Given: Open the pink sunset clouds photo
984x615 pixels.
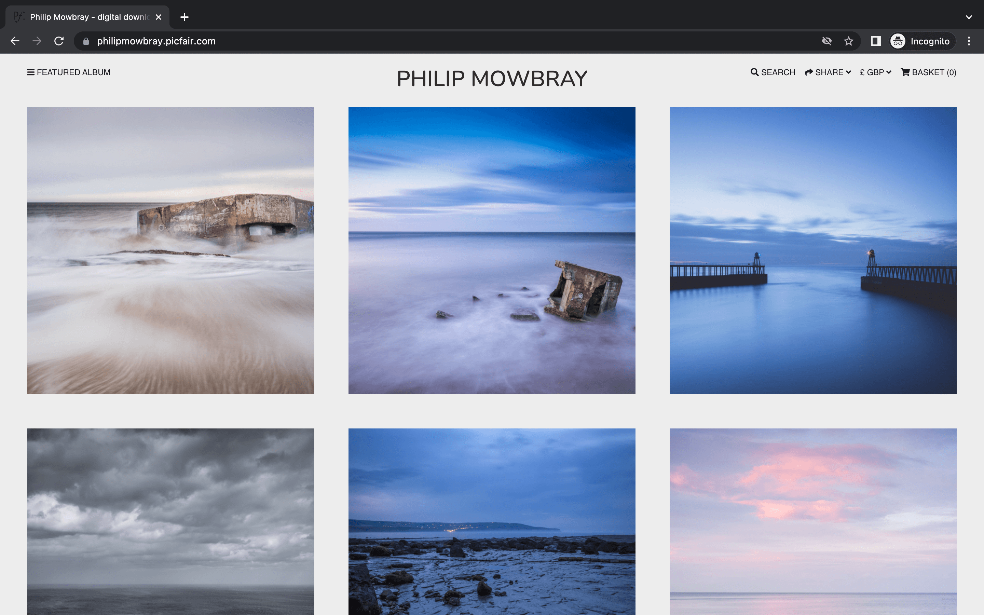Looking at the screenshot, I should [x=813, y=521].
